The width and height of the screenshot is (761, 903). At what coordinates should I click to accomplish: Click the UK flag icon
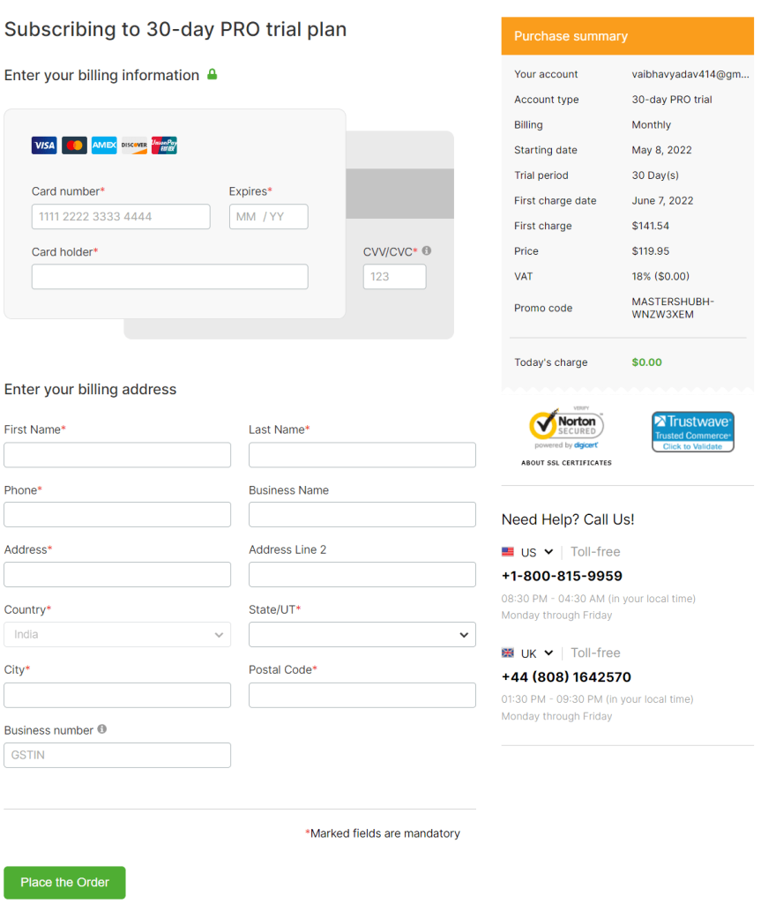pyautogui.click(x=508, y=653)
